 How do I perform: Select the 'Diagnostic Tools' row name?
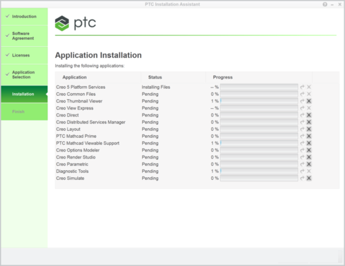[72, 171]
